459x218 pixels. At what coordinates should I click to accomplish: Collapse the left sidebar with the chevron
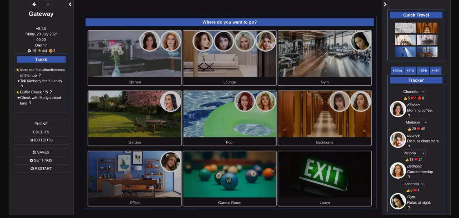pos(70,4)
